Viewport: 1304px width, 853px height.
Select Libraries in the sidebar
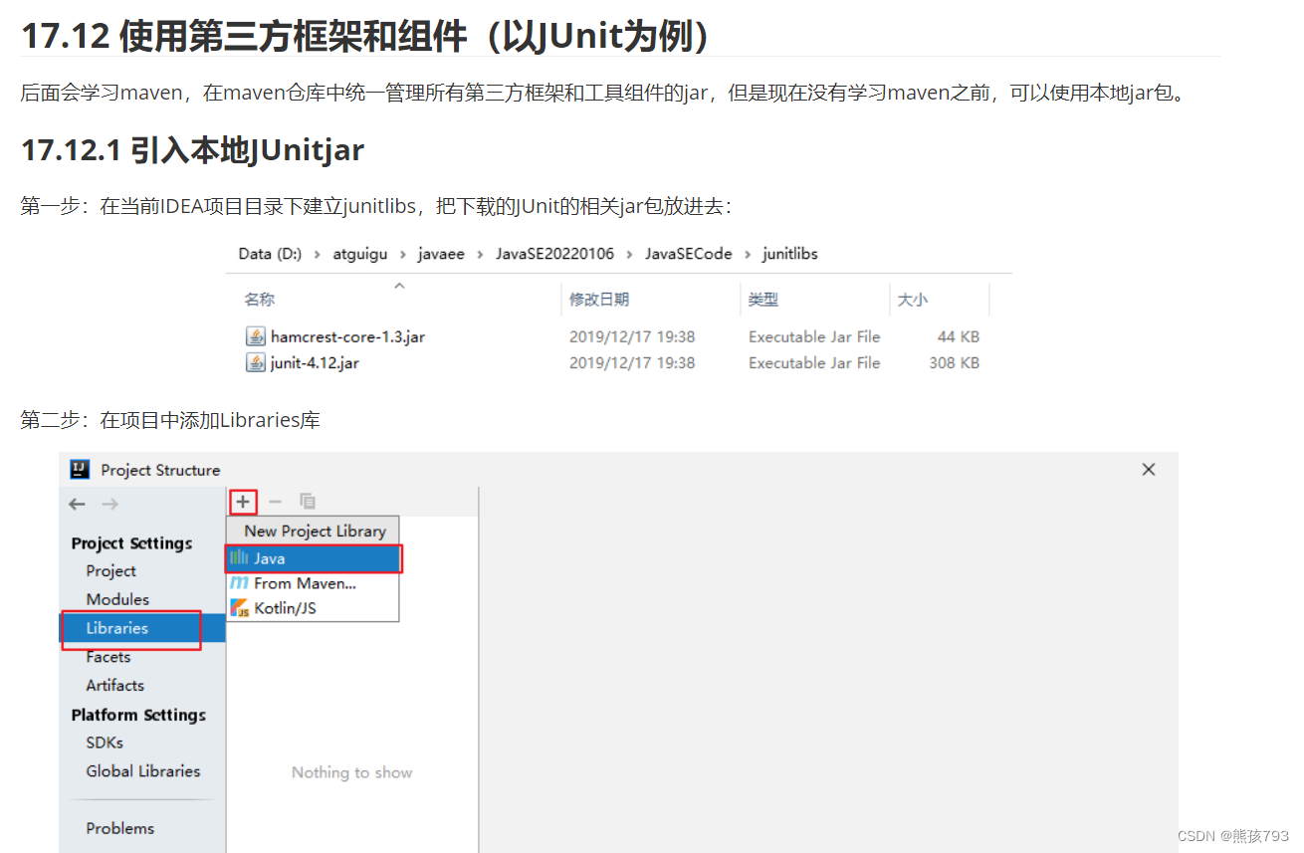pos(142,628)
